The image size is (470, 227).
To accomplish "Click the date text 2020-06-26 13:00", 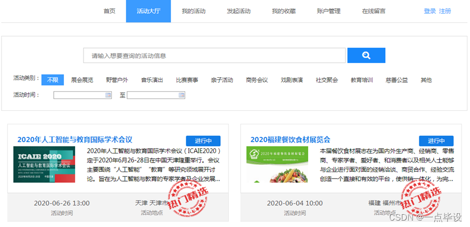I will pos(61,203).
